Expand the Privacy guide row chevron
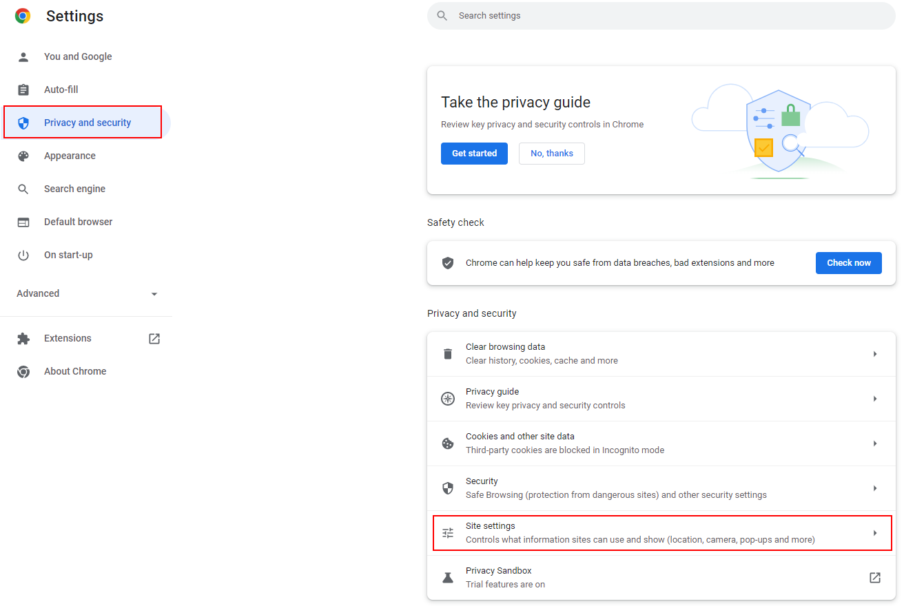 [x=874, y=398]
